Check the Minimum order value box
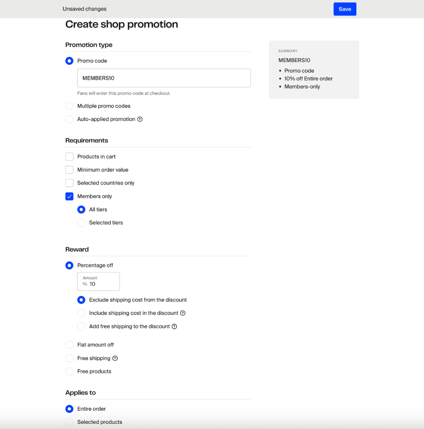Image resolution: width=424 pixels, height=429 pixels. (x=69, y=170)
